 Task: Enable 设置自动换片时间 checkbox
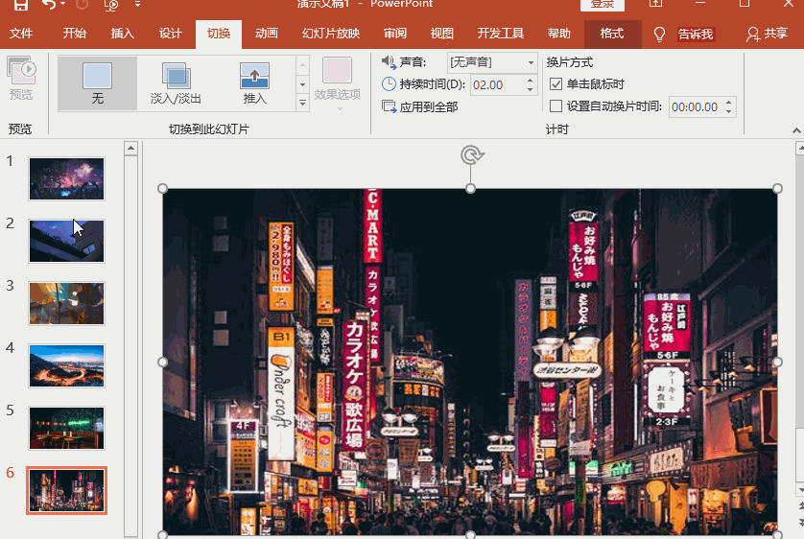556,106
